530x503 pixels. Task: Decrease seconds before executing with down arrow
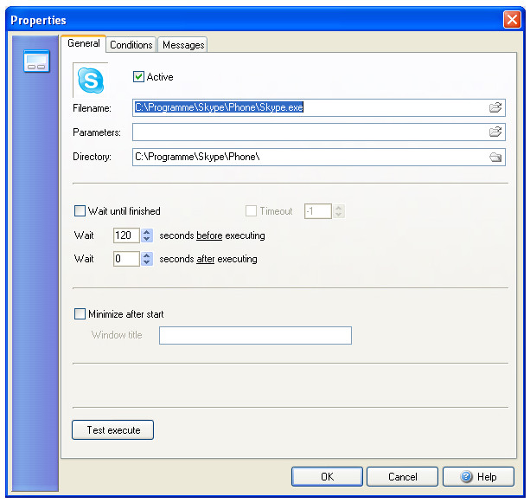[146, 239]
